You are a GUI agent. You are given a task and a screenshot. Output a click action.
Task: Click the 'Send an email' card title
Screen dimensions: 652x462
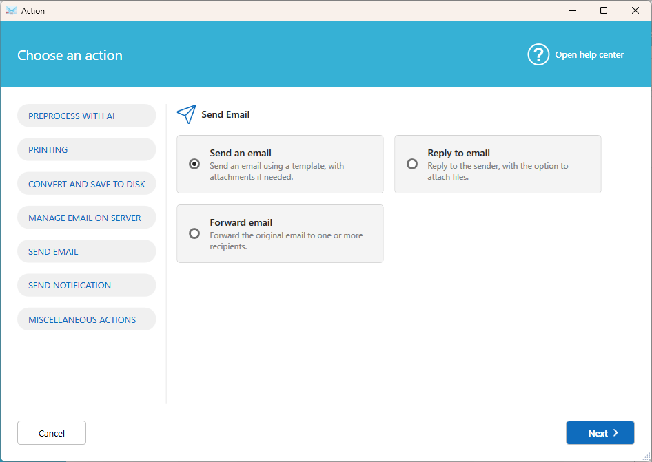coord(241,153)
